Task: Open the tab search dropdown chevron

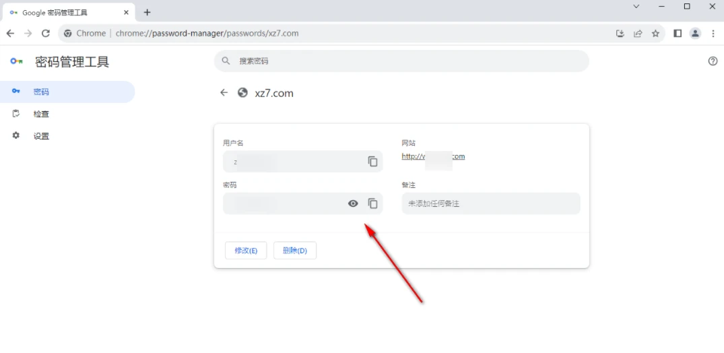Action: 636,7
